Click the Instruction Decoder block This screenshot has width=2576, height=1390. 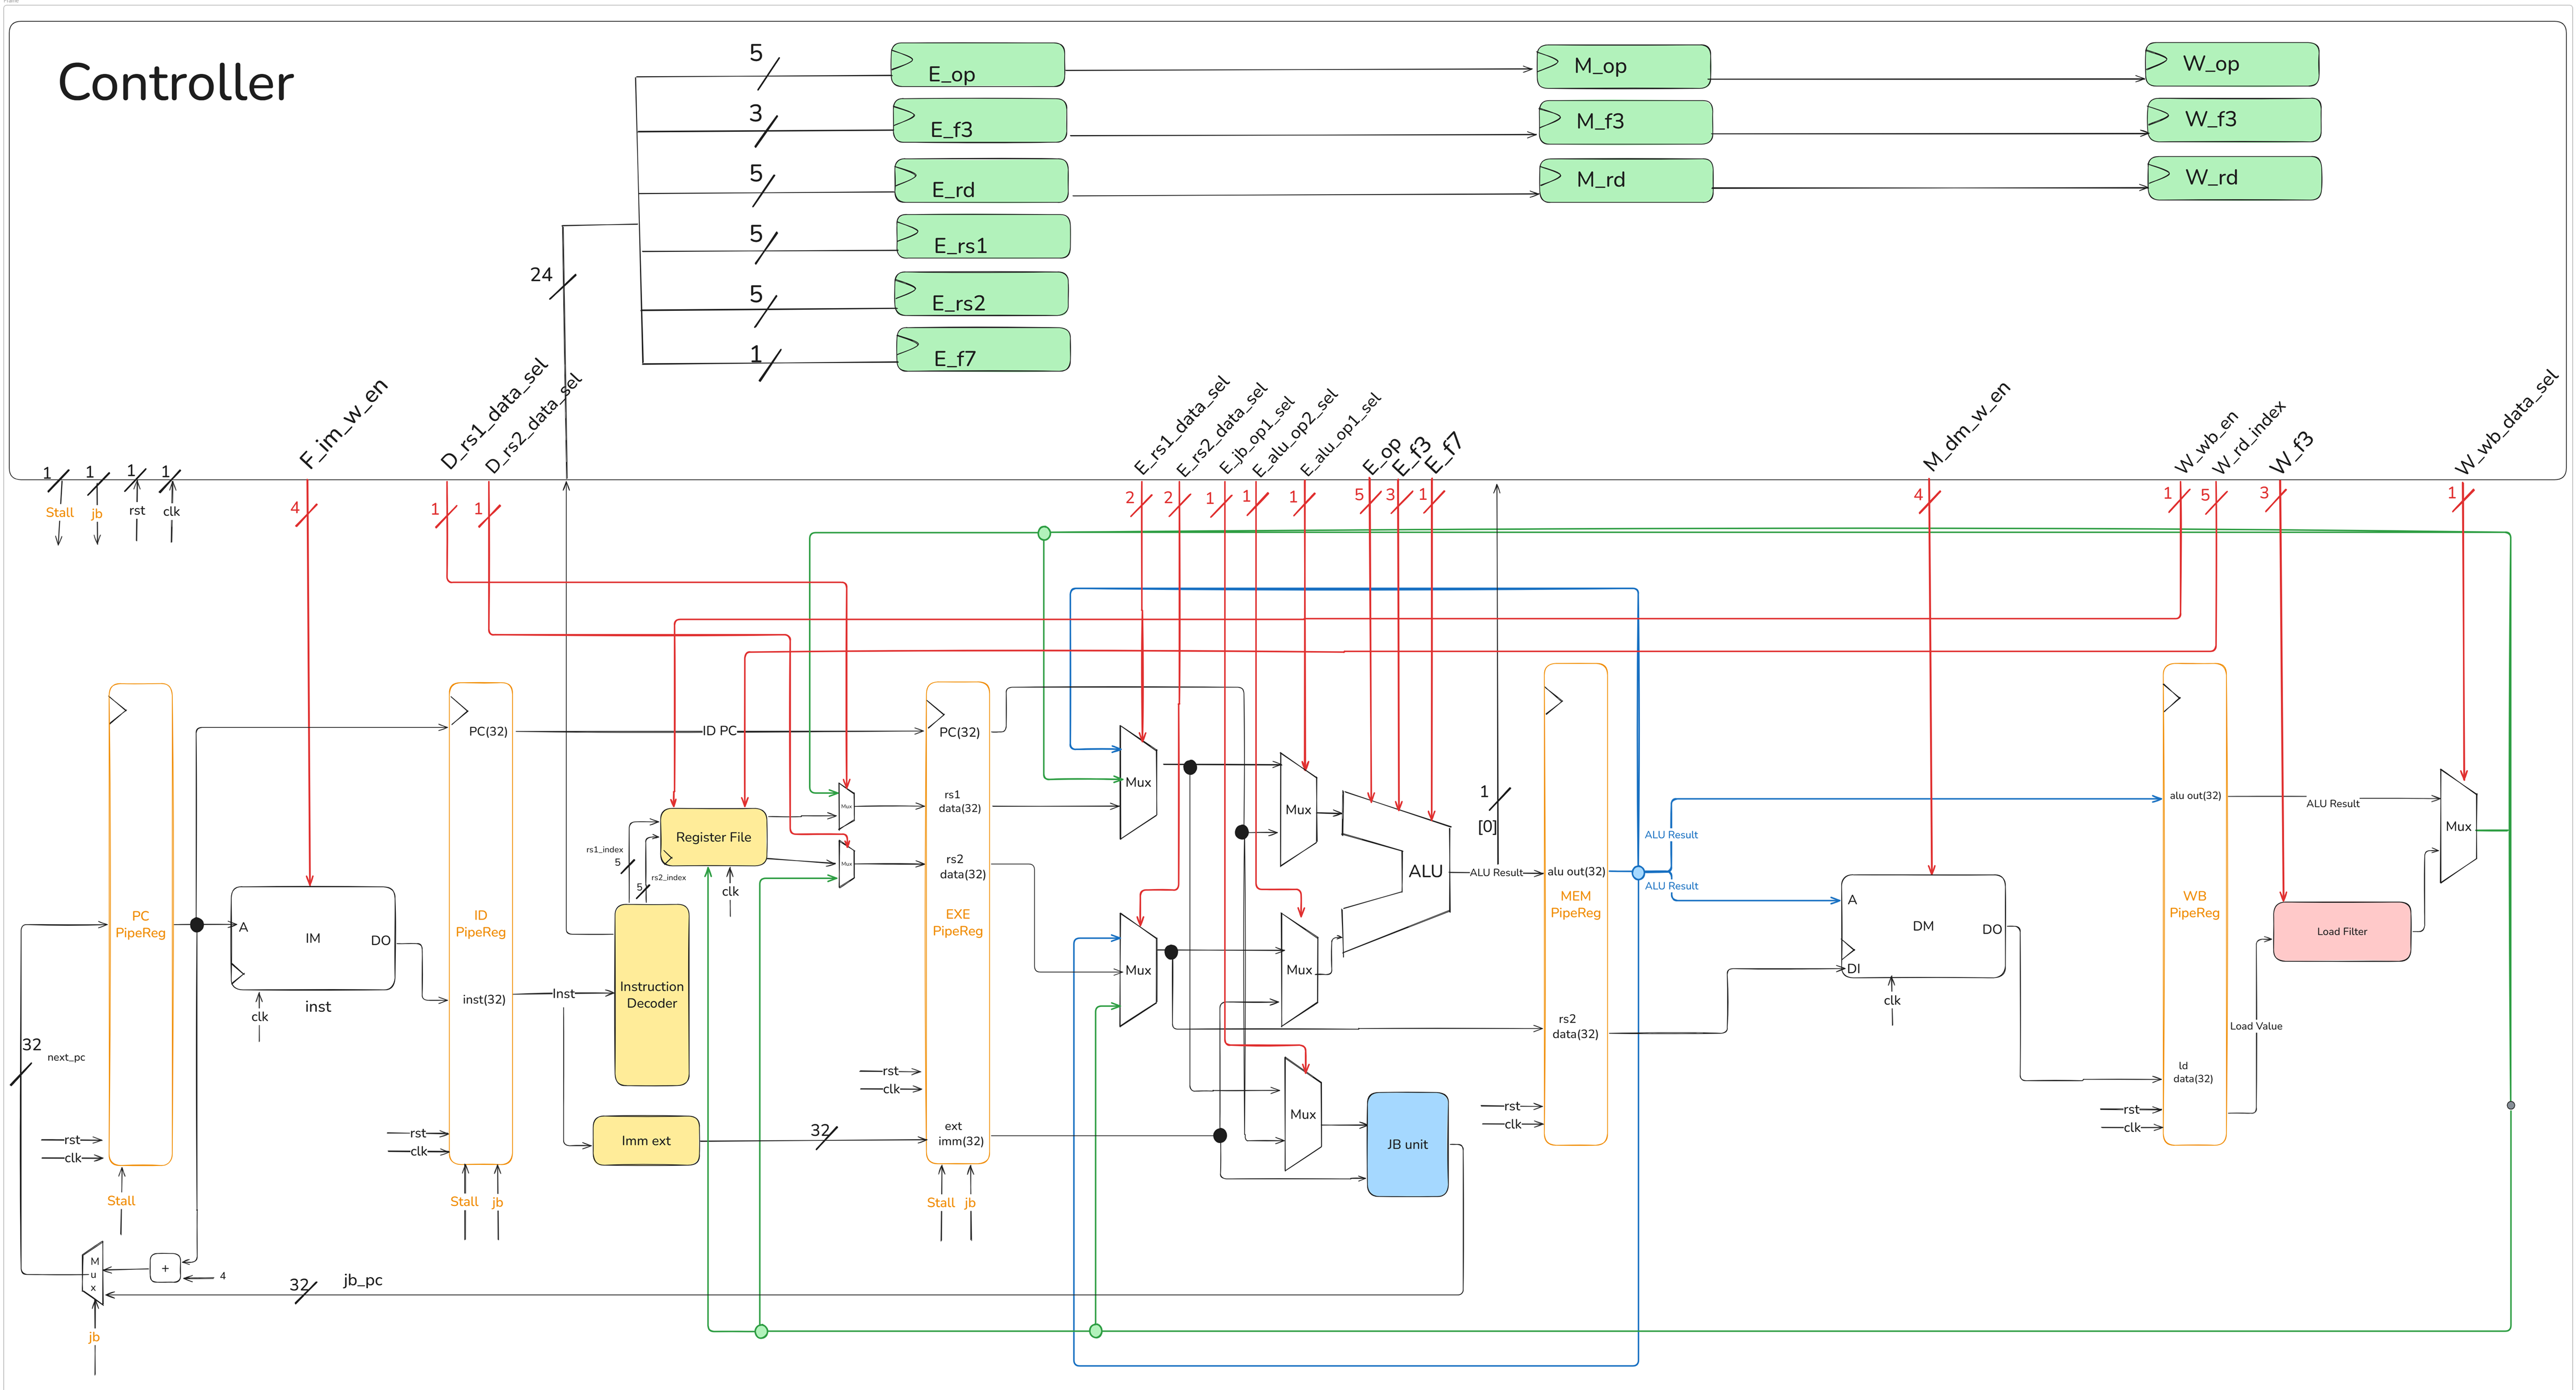tap(651, 995)
